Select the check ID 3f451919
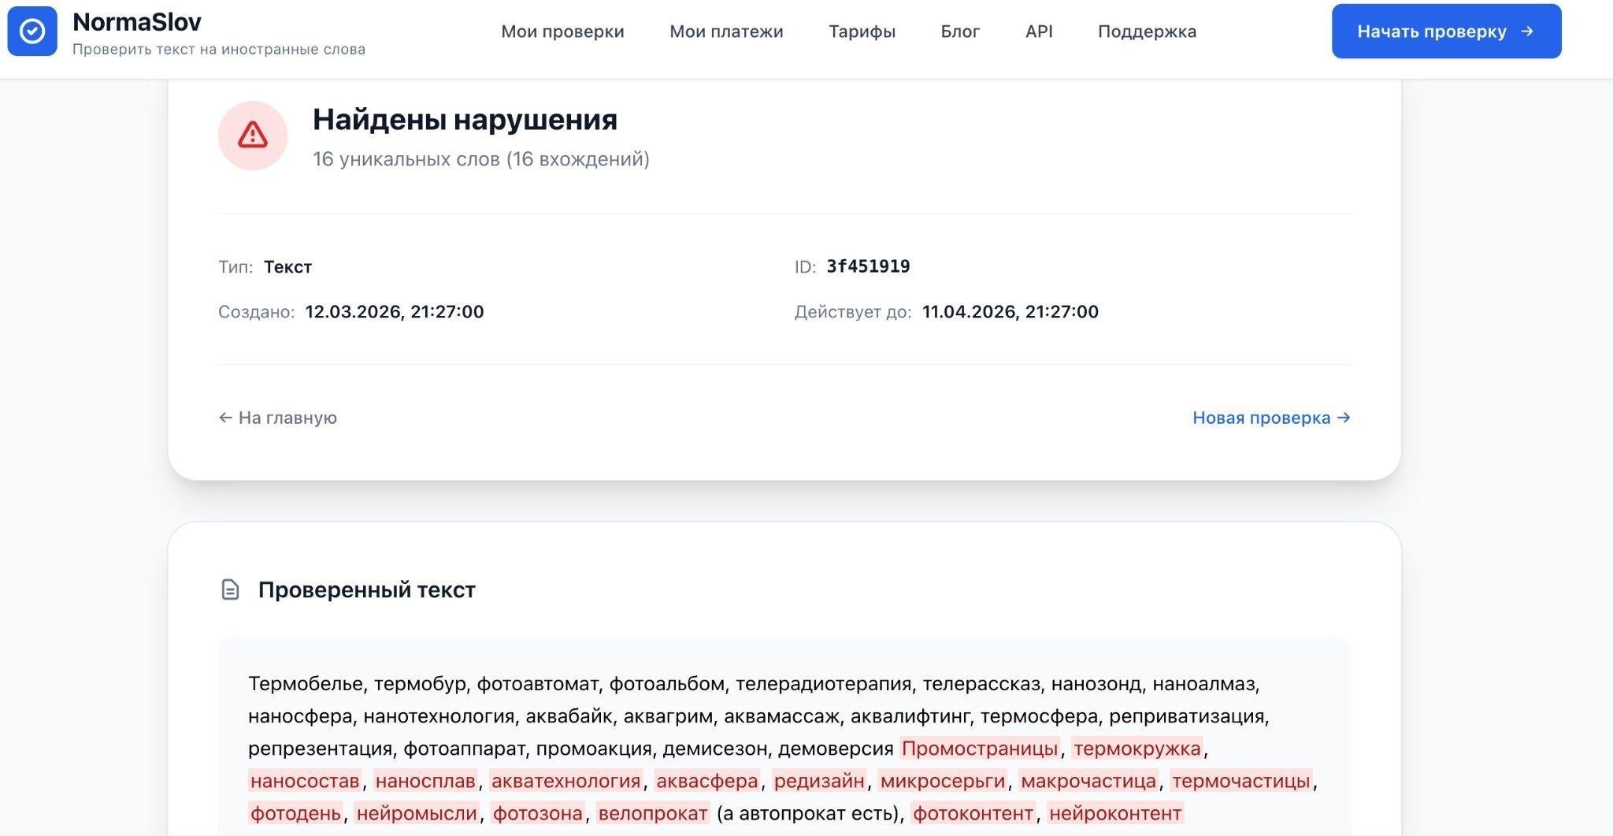The height and width of the screenshot is (836, 1613). click(x=868, y=266)
